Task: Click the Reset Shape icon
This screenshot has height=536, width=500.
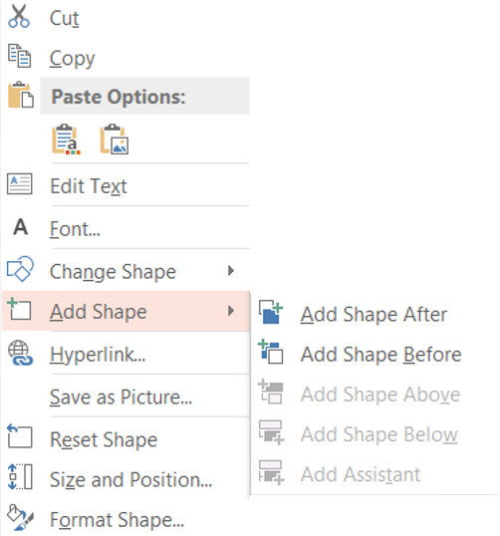Action: (20, 436)
